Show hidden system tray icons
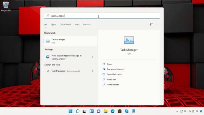The image size is (204, 115). point(177,111)
